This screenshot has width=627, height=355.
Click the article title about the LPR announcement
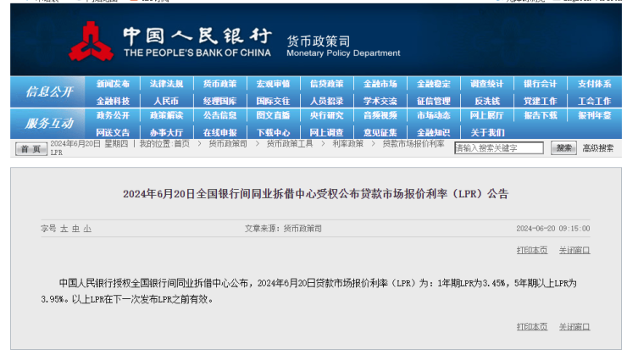tap(315, 194)
